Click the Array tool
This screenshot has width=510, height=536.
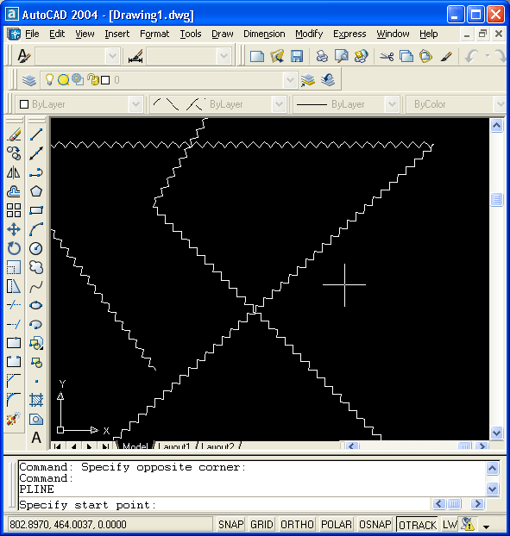14,210
